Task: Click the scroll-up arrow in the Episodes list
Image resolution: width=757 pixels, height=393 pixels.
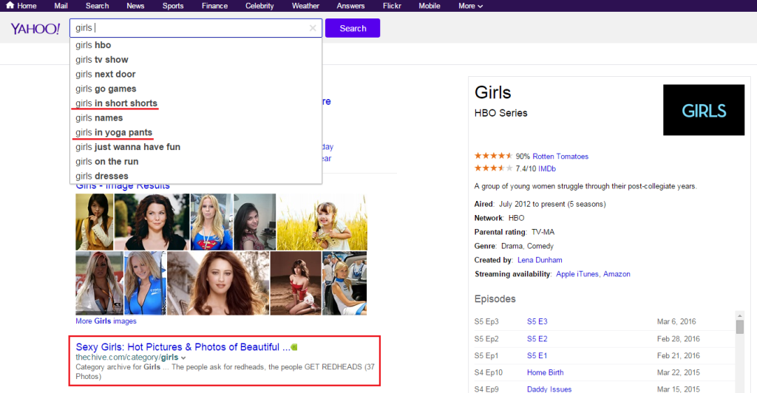Action: tap(739, 315)
